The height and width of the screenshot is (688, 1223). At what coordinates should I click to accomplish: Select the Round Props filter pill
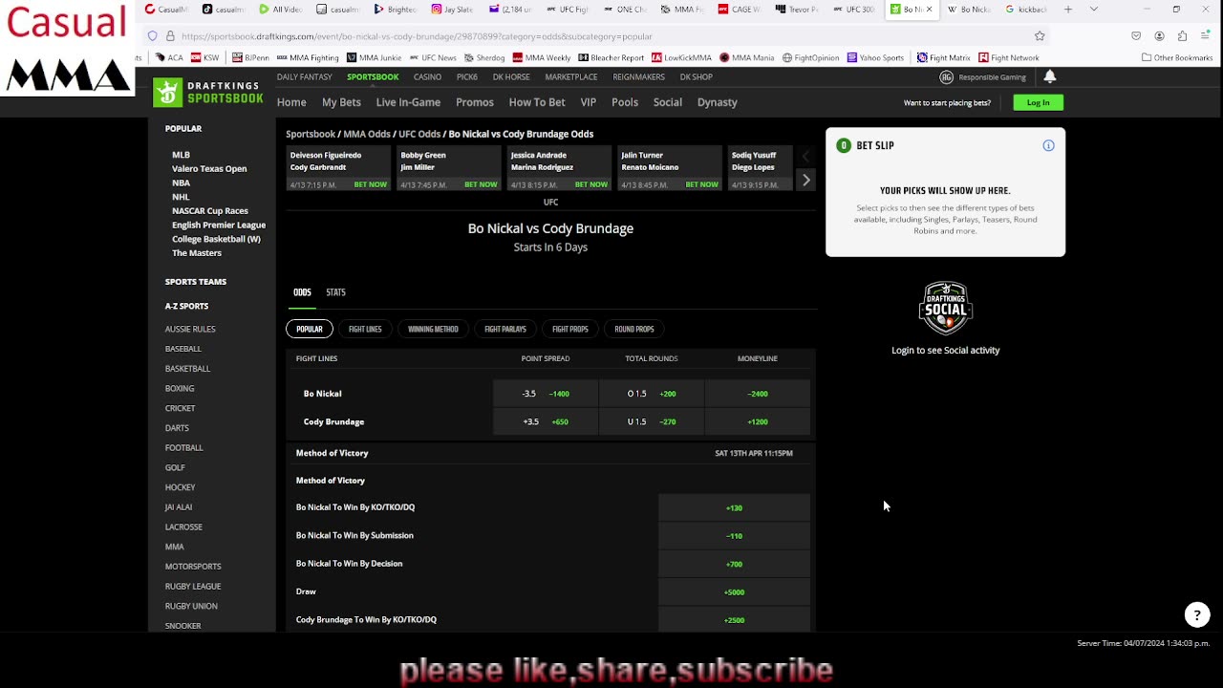click(x=634, y=329)
